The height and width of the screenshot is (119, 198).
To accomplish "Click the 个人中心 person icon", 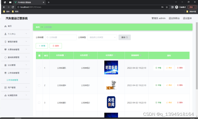I will (x=6, y=34).
